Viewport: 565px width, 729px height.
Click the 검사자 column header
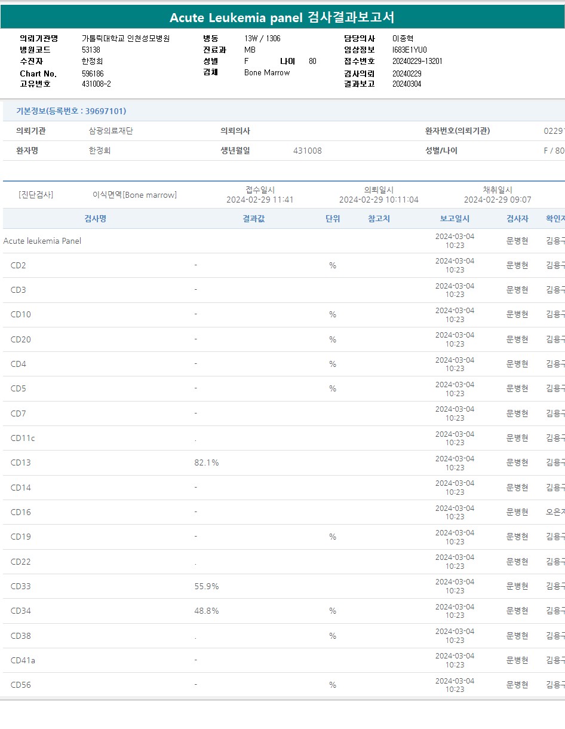click(517, 219)
